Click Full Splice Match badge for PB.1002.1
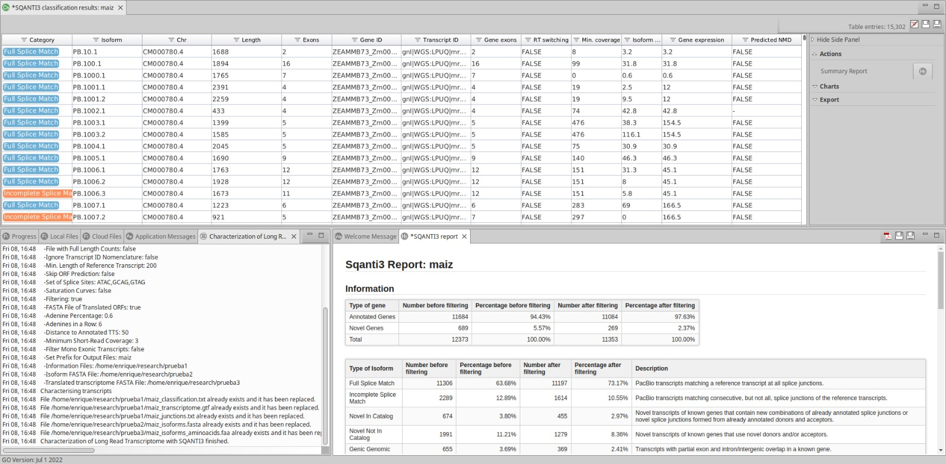This screenshot has width=946, height=464. pos(31,111)
